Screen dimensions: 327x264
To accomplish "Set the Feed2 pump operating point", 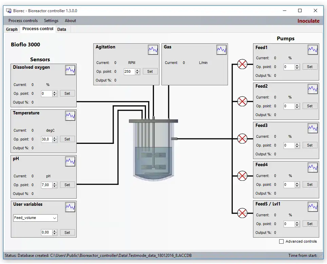I will pos(310,106).
